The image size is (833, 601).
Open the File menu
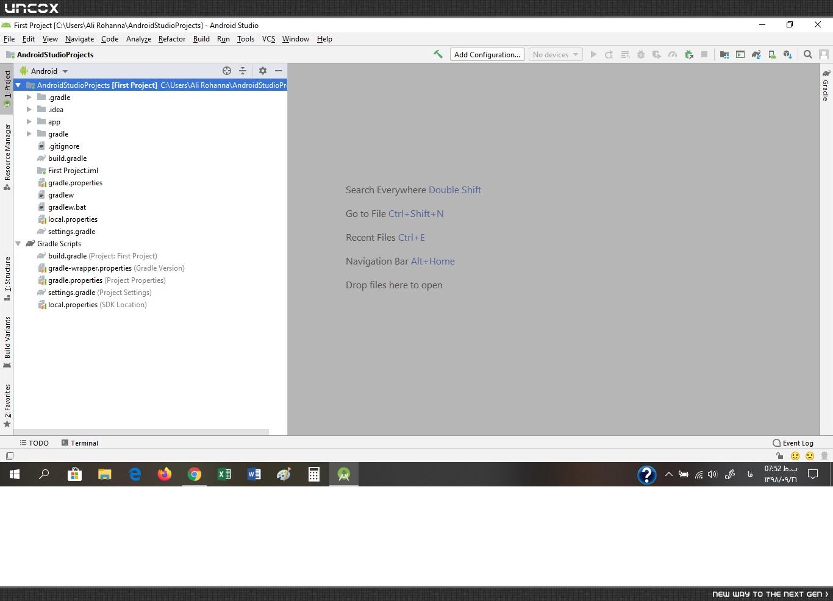[9, 38]
